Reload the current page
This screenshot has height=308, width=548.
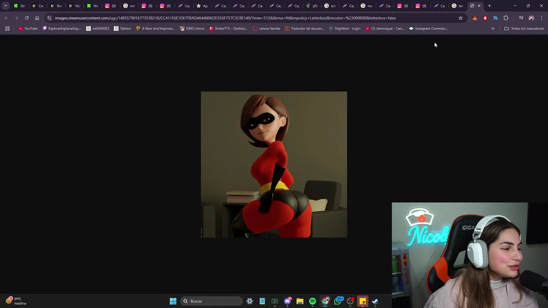pyautogui.click(x=27, y=18)
